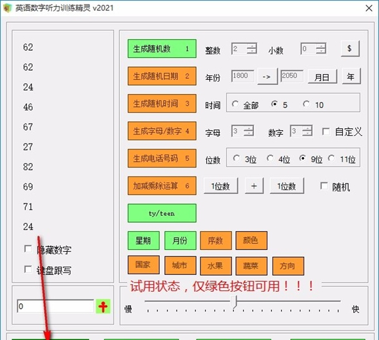
Task: Click first 1位数 operand button
Action: click(x=220, y=185)
